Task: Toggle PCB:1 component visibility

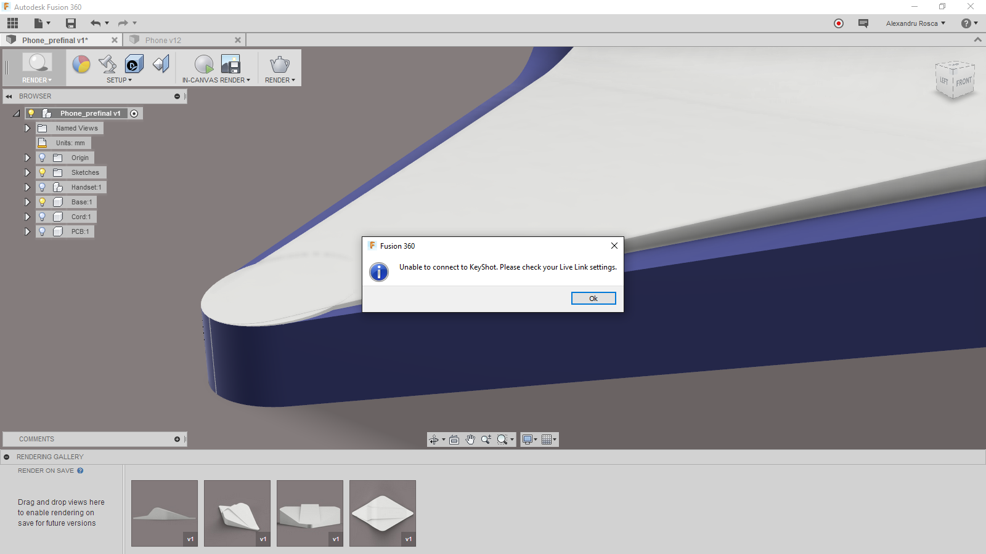Action: (42, 231)
